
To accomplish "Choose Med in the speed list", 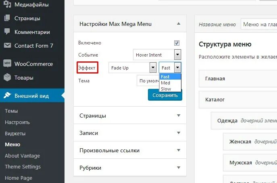I will 170,83.
